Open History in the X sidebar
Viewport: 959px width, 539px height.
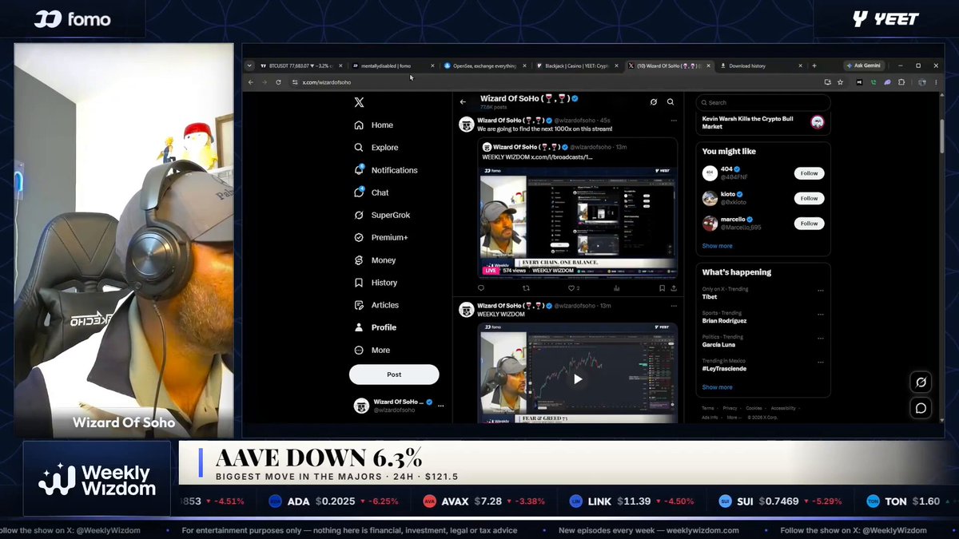[x=375, y=283]
